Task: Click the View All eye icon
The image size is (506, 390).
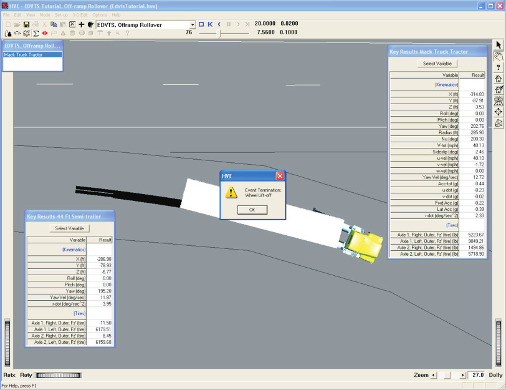Action: (499, 101)
